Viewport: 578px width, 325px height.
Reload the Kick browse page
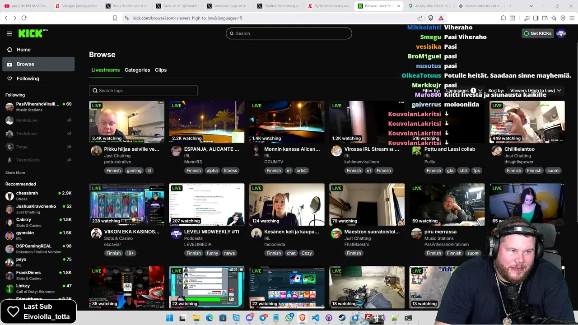click(24, 18)
